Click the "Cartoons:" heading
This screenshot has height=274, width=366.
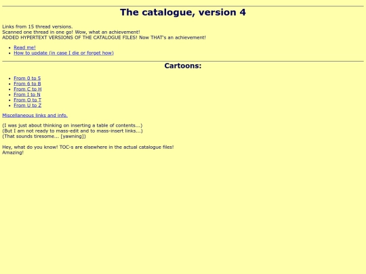point(183,66)
